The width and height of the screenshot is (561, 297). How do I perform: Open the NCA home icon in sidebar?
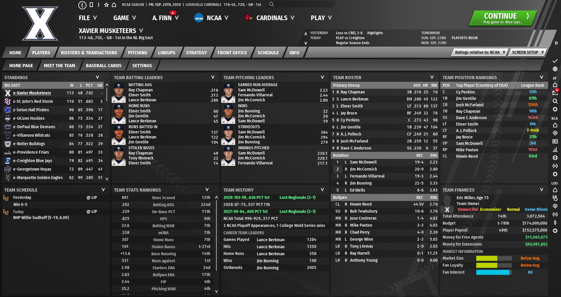click(x=555, y=125)
